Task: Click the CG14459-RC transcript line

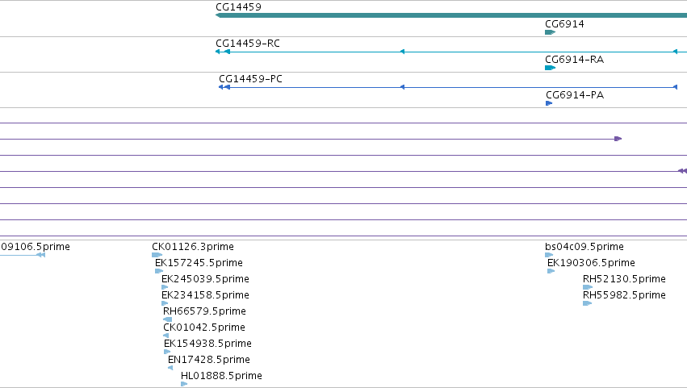Action: [x=451, y=52]
